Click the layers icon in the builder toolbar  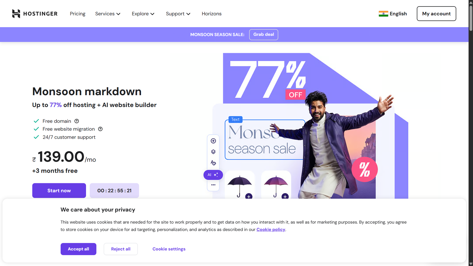[x=213, y=152]
